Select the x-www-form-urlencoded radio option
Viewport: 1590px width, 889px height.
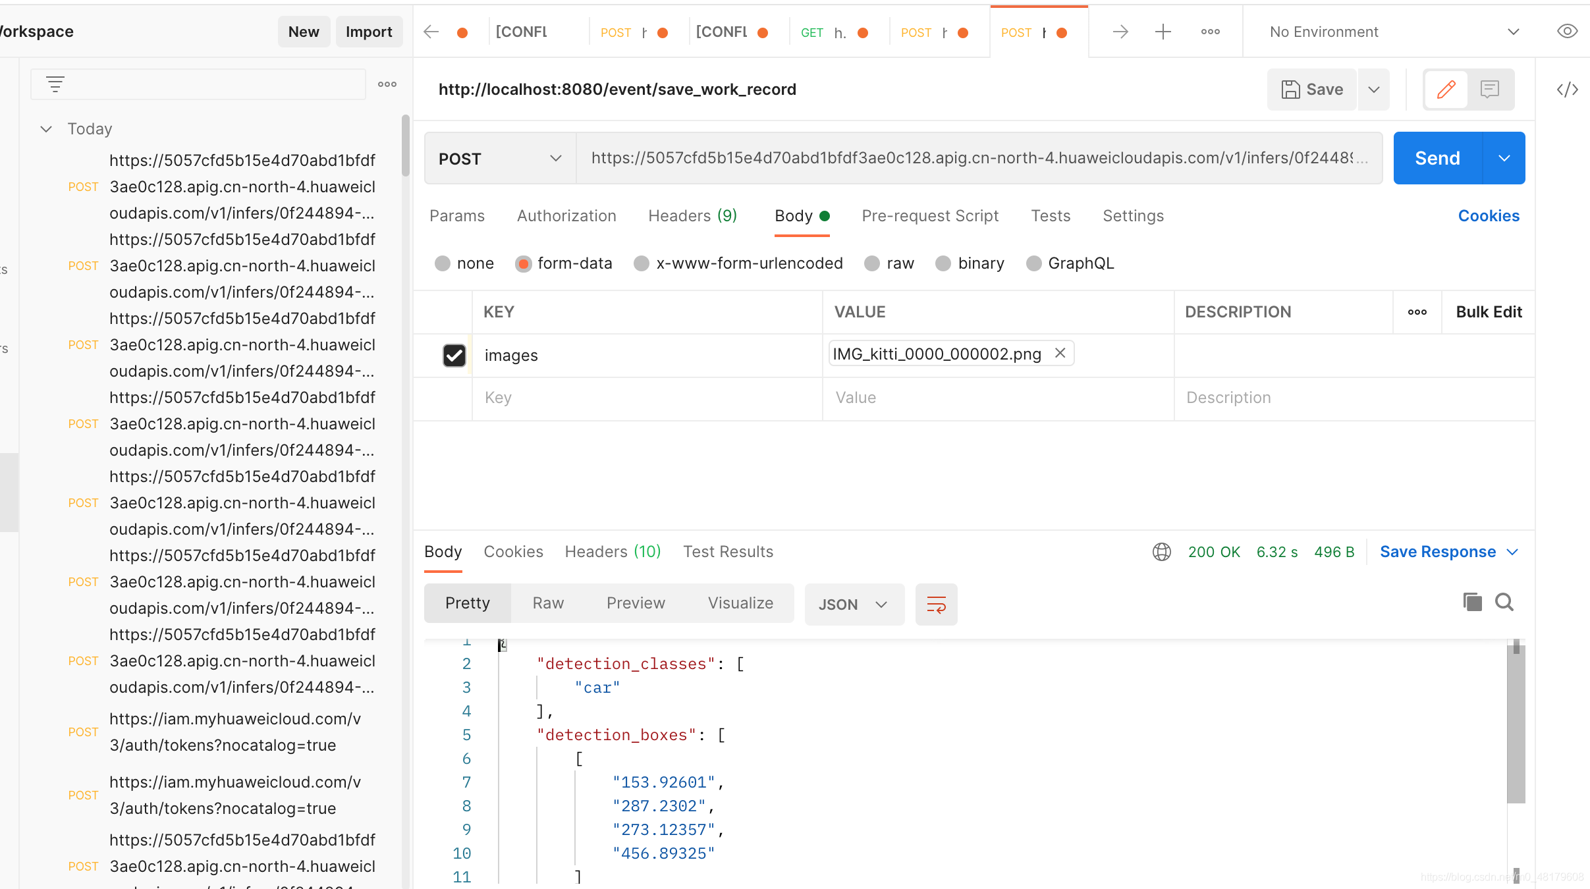[642, 263]
